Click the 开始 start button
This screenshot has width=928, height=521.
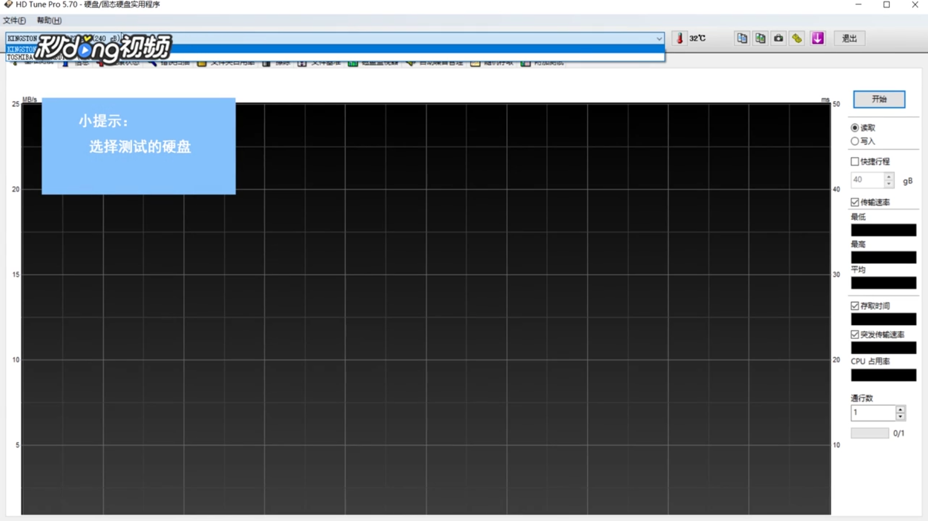[879, 99]
